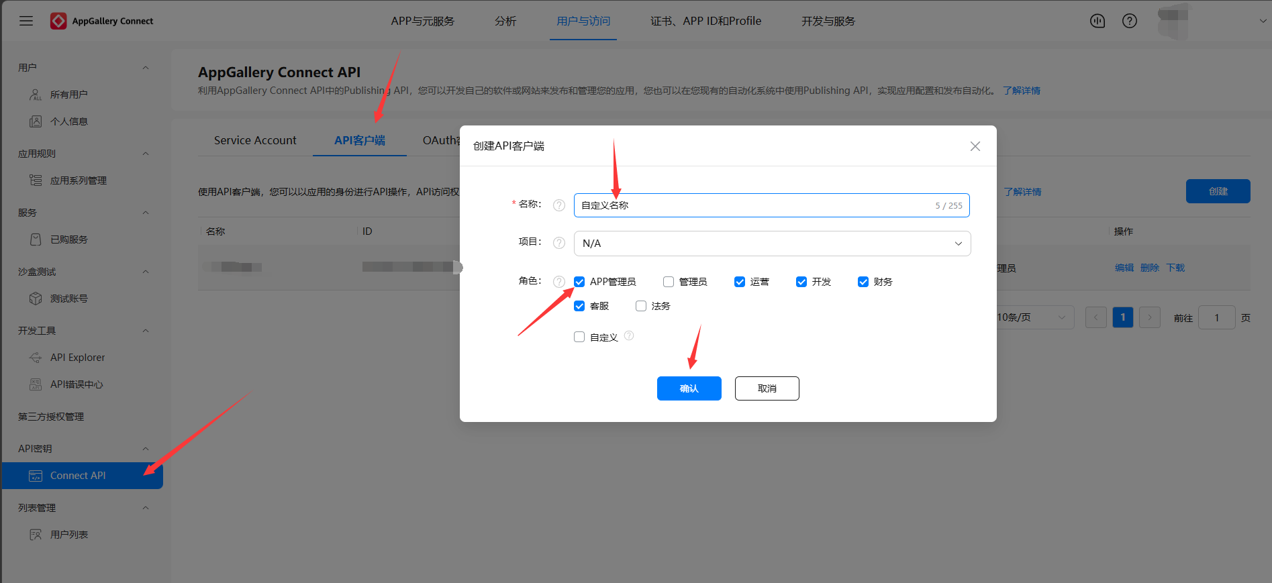The image size is (1272, 583).
Task: Uncheck the 财务 role checkbox
Action: click(x=863, y=282)
